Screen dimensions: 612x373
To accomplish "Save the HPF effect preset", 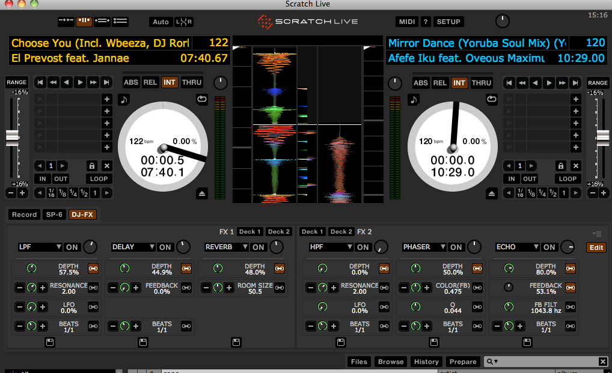I will pyautogui.click(x=341, y=342).
